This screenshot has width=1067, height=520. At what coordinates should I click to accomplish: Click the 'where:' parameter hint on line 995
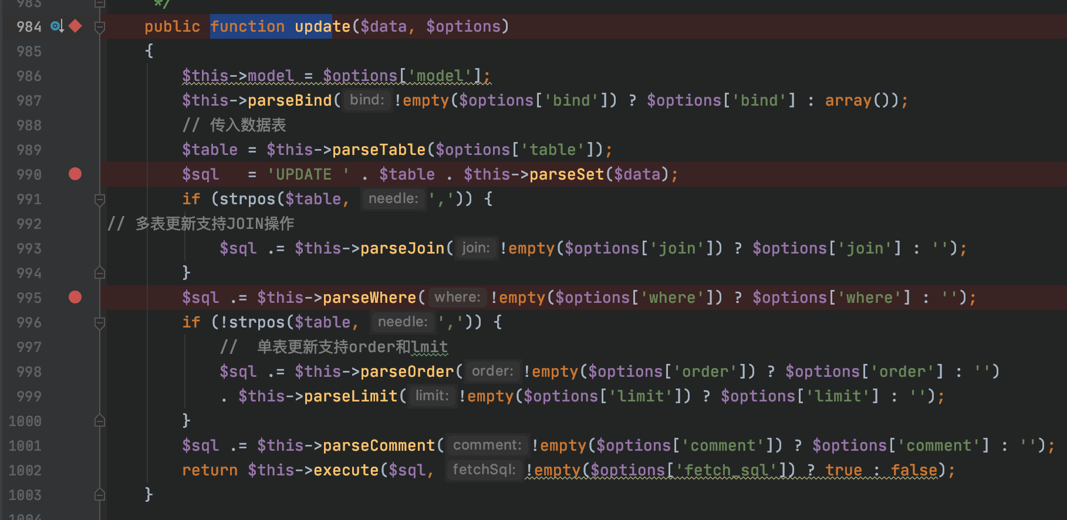457,298
